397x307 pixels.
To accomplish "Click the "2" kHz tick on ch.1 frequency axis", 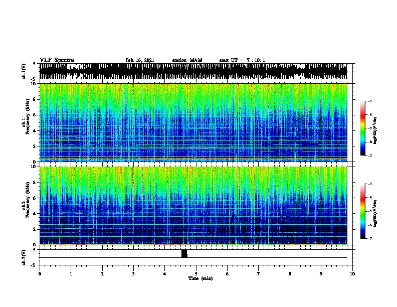I will coord(35,146).
